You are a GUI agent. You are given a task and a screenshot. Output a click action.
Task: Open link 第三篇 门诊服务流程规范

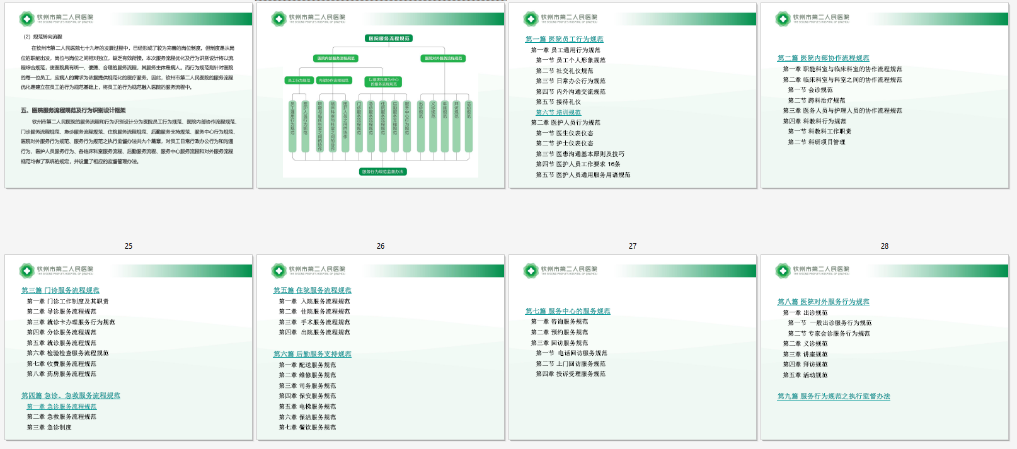60,290
